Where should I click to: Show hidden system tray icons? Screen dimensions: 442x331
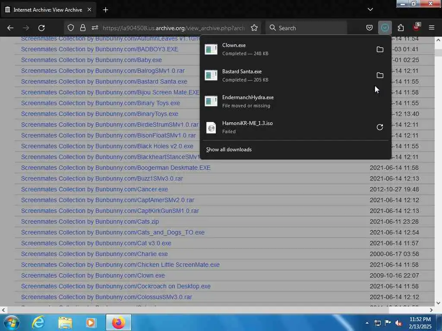click(x=367, y=323)
